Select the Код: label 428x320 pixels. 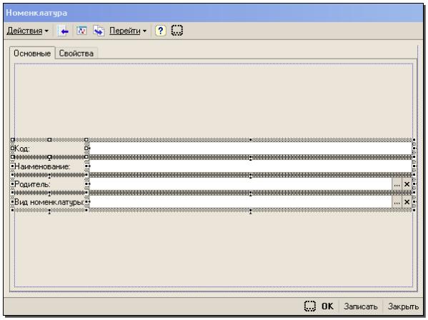[x=22, y=149]
